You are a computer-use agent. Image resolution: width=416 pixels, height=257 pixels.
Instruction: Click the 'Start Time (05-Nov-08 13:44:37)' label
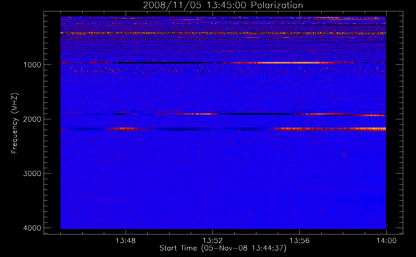click(223, 248)
